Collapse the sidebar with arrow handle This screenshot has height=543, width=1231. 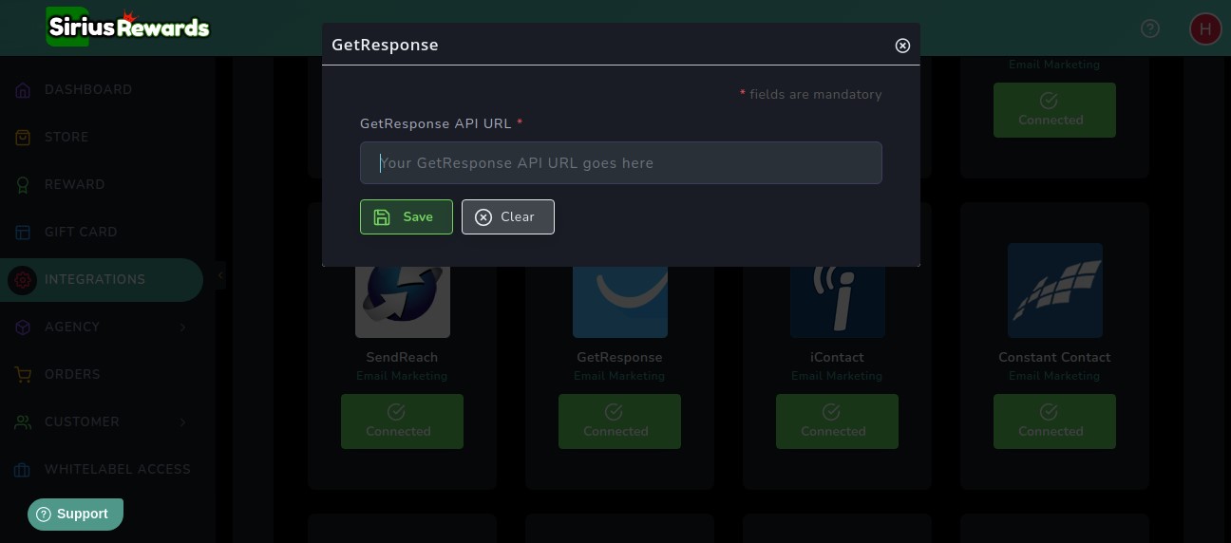[x=220, y=275]
